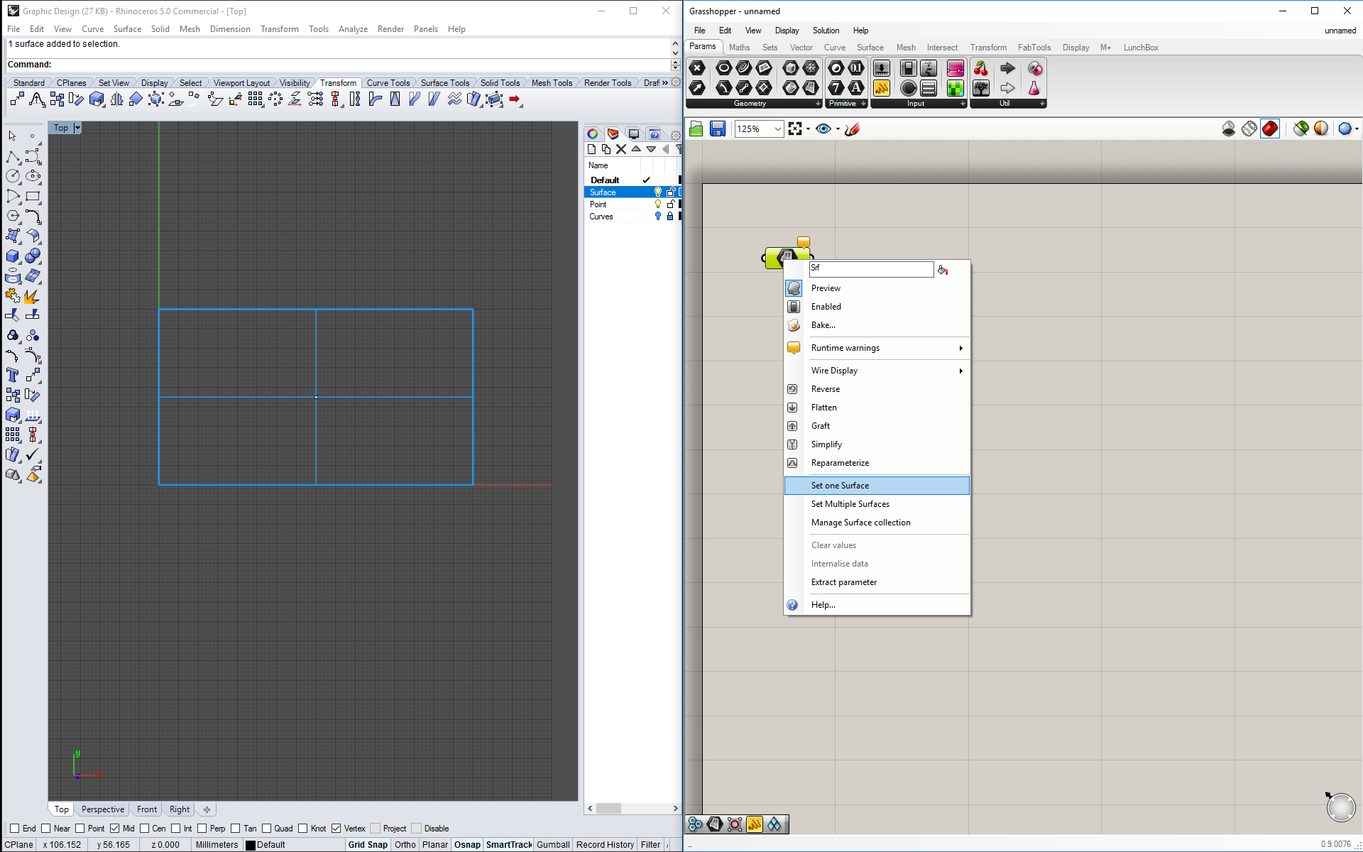Toggle Ortho in status bar
The width and height of the screenshot is (1363, 852).
(x=405, y=845)
